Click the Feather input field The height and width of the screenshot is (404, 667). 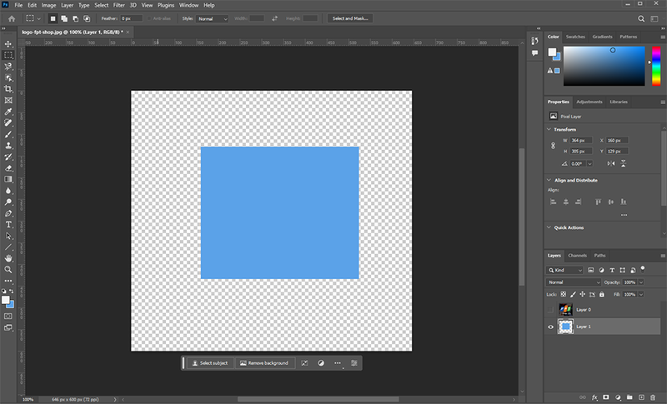[x=132, y=18]
